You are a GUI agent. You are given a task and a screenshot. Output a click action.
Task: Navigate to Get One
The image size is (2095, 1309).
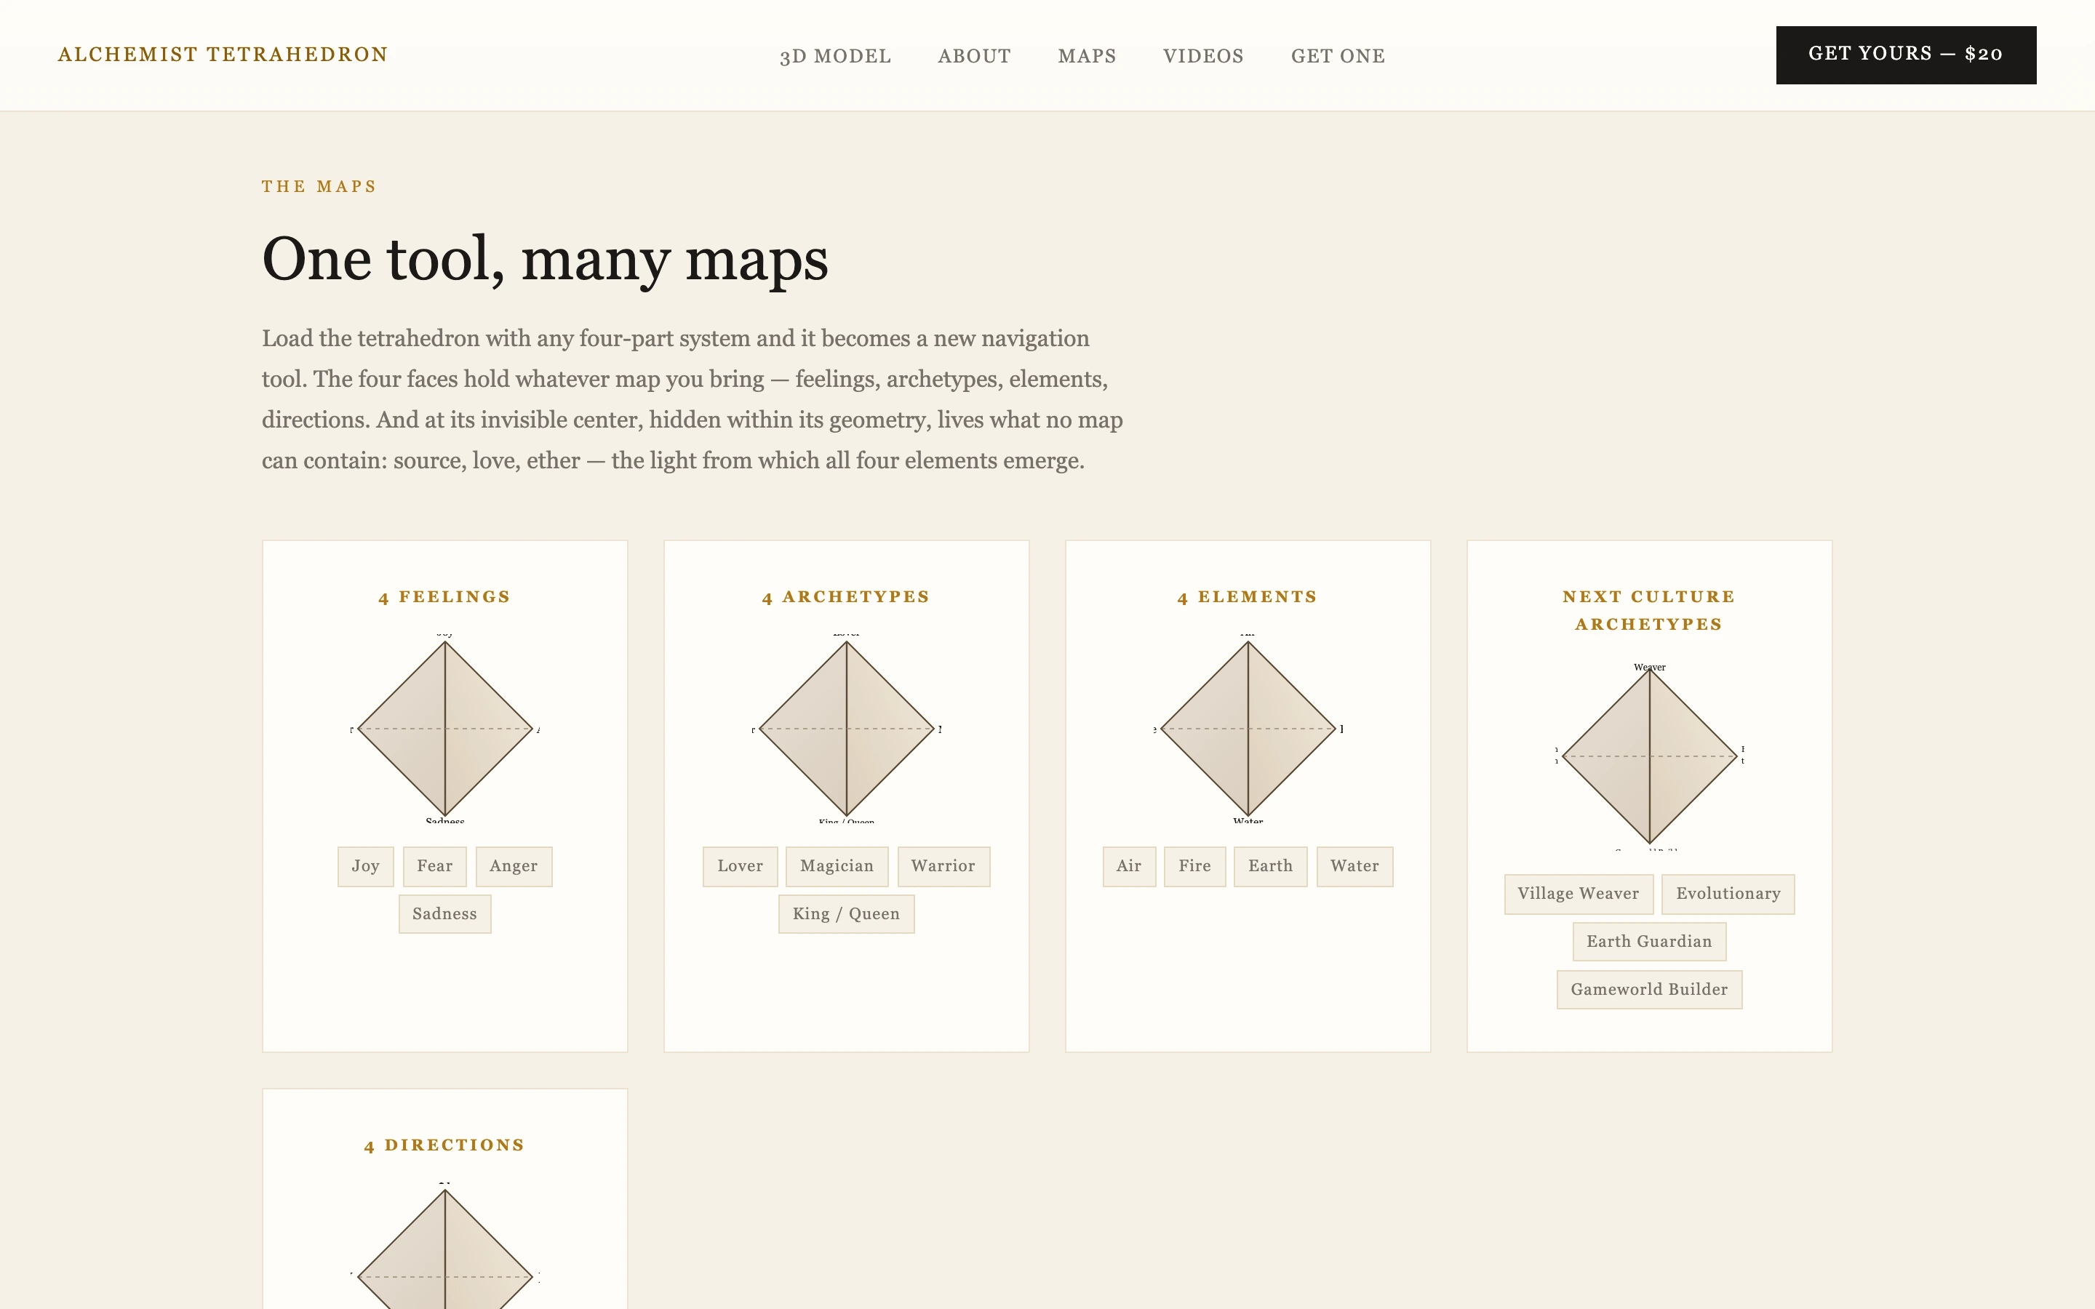point(1338,56)
